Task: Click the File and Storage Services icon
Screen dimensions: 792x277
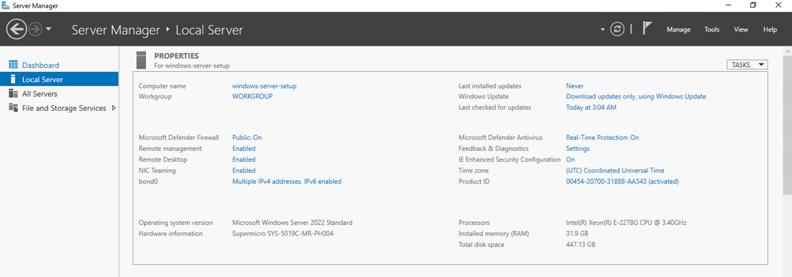Action: pyautogui.click(x=13, y=108)
